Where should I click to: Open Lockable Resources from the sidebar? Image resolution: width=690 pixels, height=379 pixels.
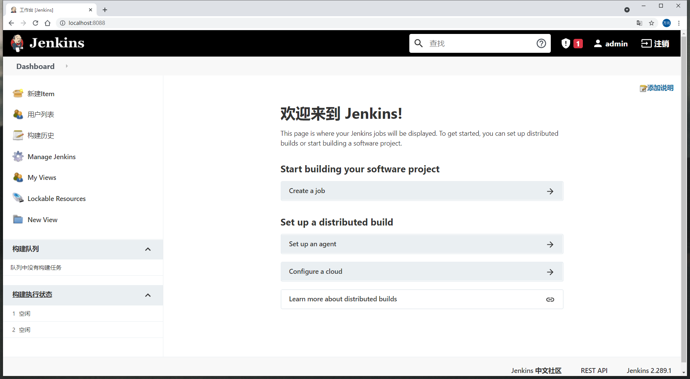coord(57,198)
